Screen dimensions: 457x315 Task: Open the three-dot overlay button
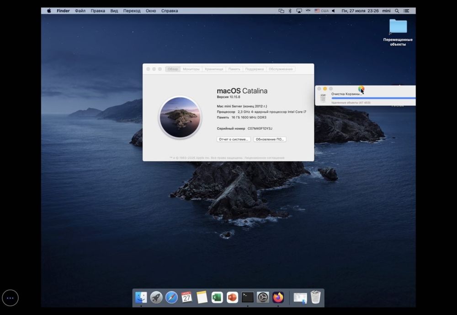click(10, 298)
